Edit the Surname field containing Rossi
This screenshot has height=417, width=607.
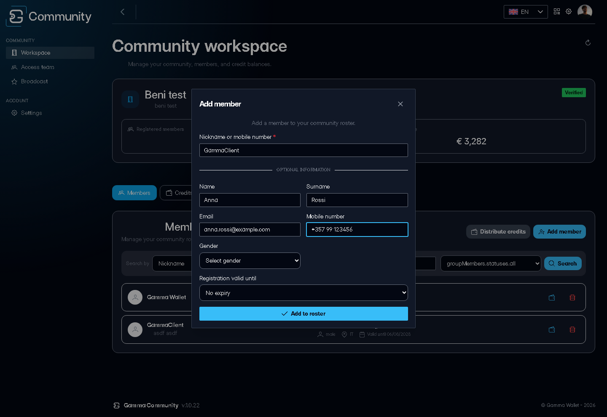click(x=357, y=200)
